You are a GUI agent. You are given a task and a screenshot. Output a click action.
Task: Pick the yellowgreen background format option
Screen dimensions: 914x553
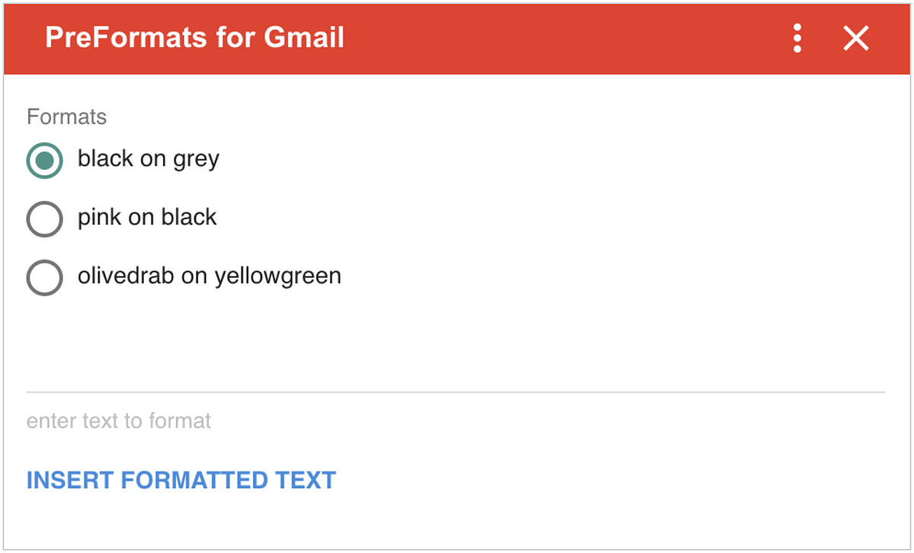pyautogui.click(x=44, y=277)
